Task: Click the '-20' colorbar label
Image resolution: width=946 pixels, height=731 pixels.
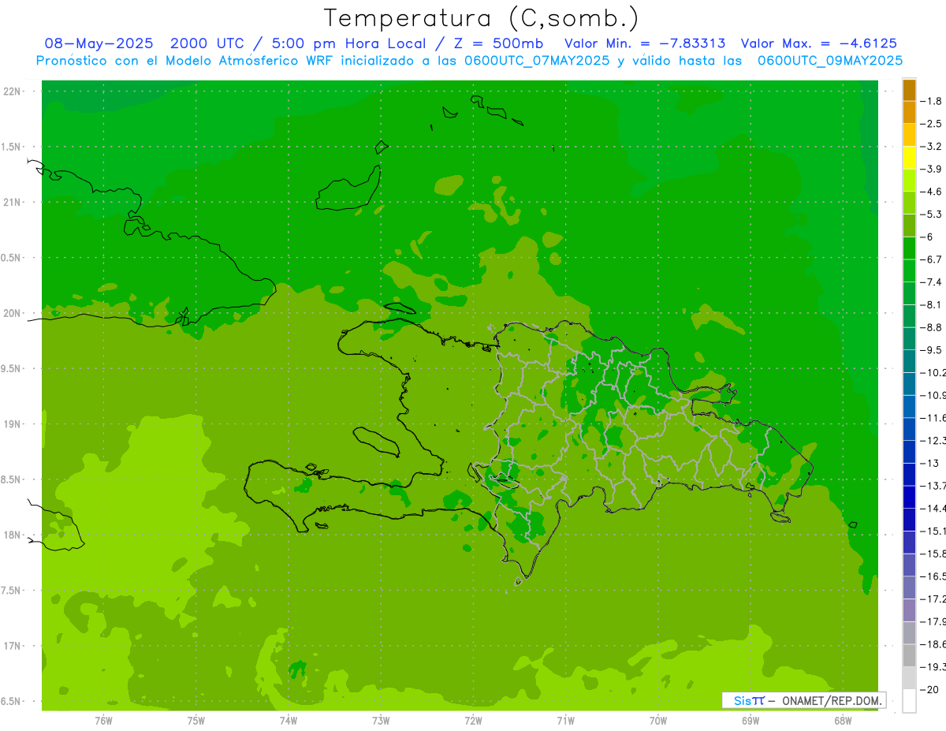Action: (929, 690)
